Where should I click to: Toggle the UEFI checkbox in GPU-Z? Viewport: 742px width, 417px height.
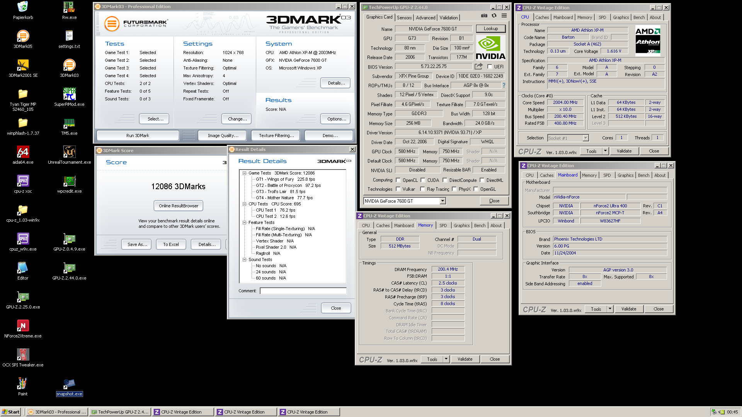tap(490, 66)
